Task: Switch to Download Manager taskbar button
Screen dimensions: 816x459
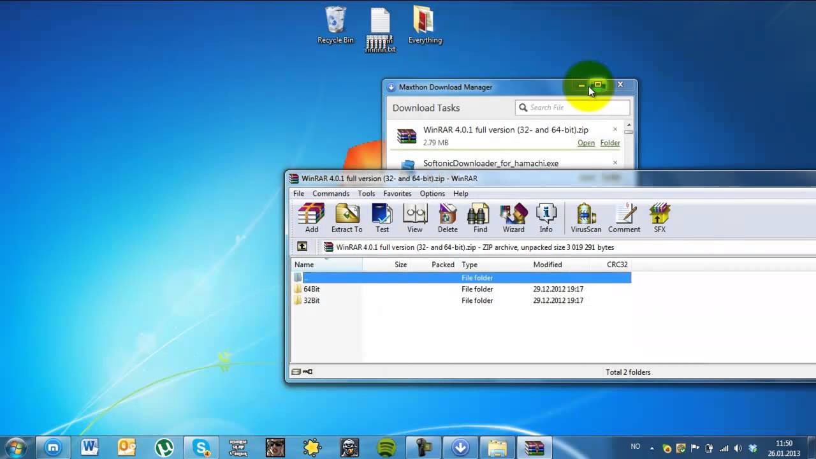Action: [460, 448]
